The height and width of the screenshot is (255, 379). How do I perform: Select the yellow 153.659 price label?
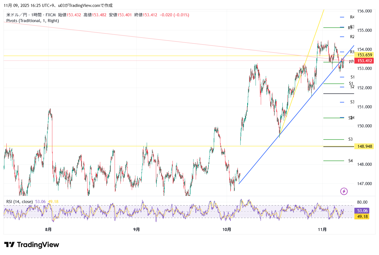pos(364,55)
